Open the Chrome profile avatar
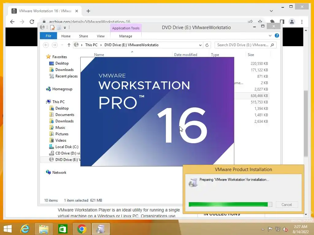The width and height of the screenshot is (314, 235). click(x=292, y=22)
